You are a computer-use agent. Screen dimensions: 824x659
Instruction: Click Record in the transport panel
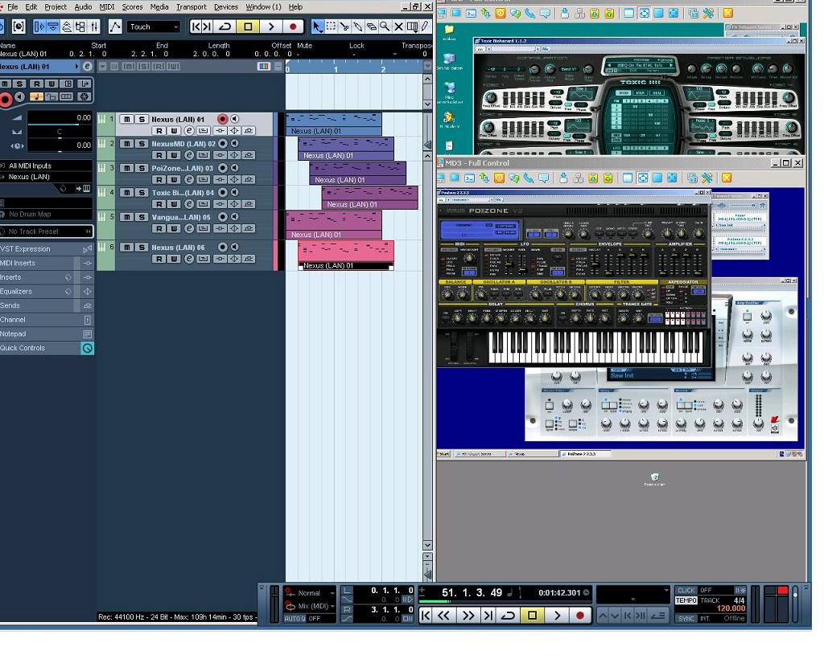point(580,616)
